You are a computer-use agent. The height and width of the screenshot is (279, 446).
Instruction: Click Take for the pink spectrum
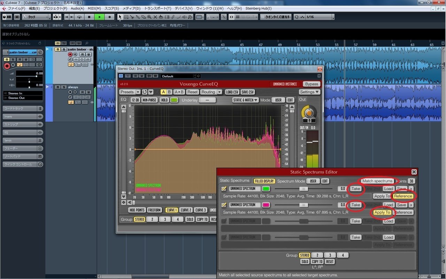[x=355, y=205]
